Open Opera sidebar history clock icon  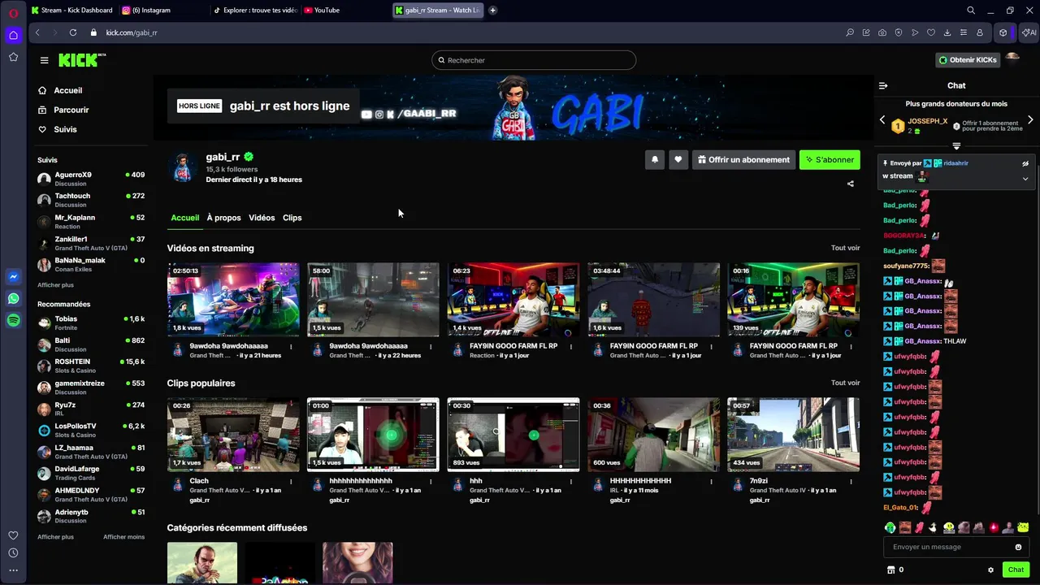tap(13, 552)
